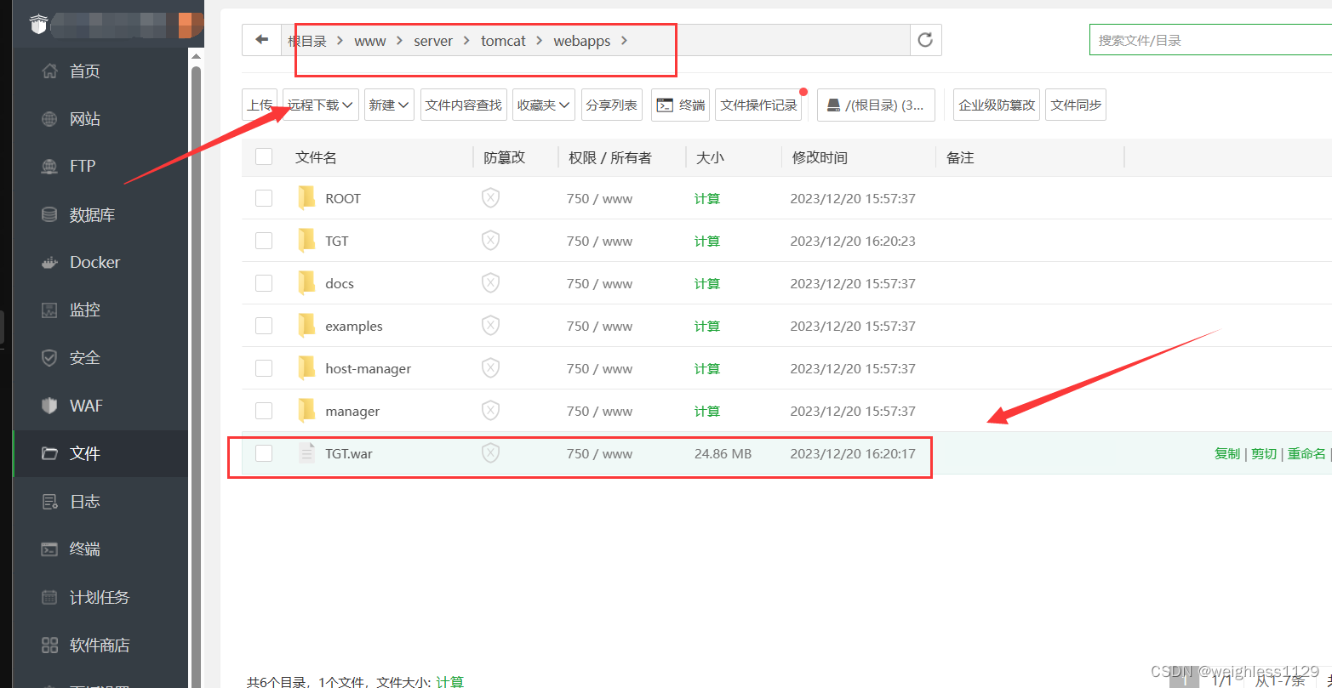
Task: Click 复制 link on TGT.war row
Action: 1226,453
